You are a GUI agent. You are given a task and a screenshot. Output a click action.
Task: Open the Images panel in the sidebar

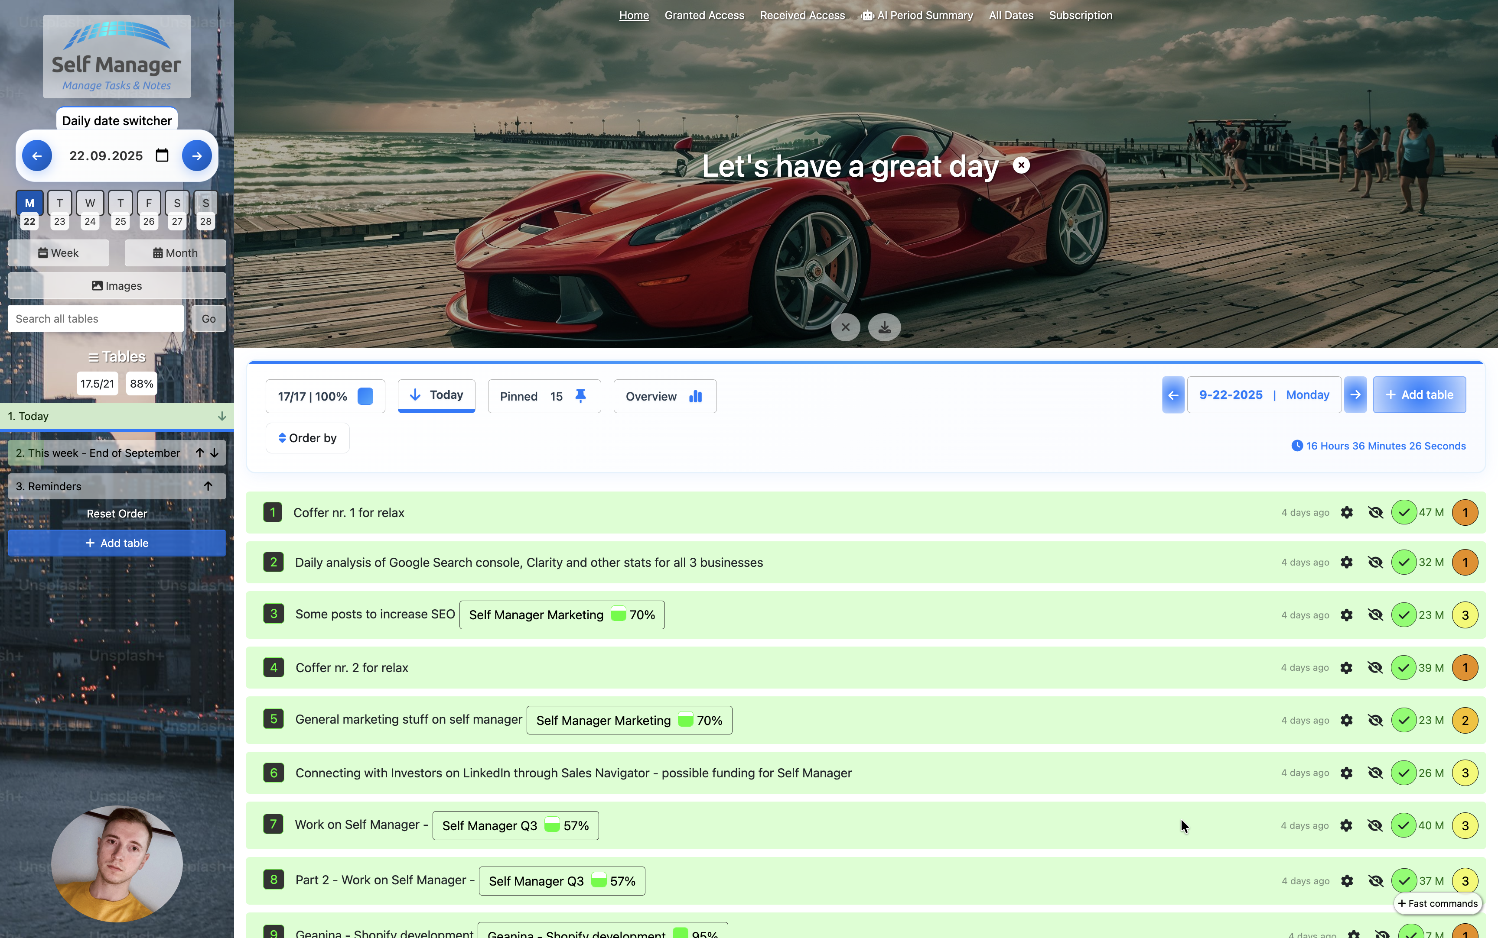117,285
